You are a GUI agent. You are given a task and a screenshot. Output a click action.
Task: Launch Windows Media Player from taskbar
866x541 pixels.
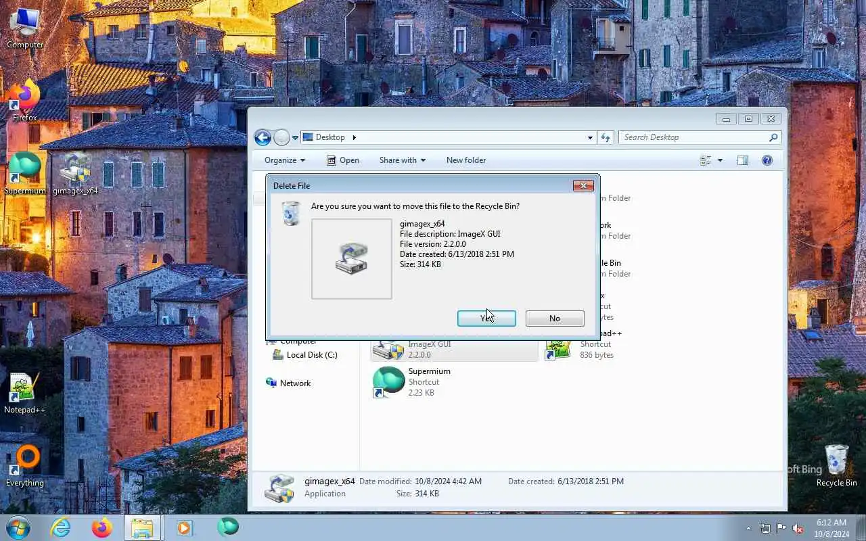point(185,527)
